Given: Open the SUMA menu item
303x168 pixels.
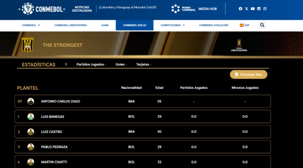Looking at the screenshot, I should (105, 25).
